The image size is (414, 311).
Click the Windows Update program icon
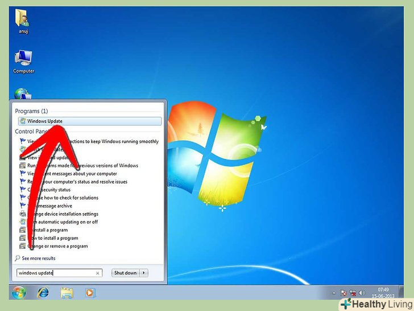(23, 121)
